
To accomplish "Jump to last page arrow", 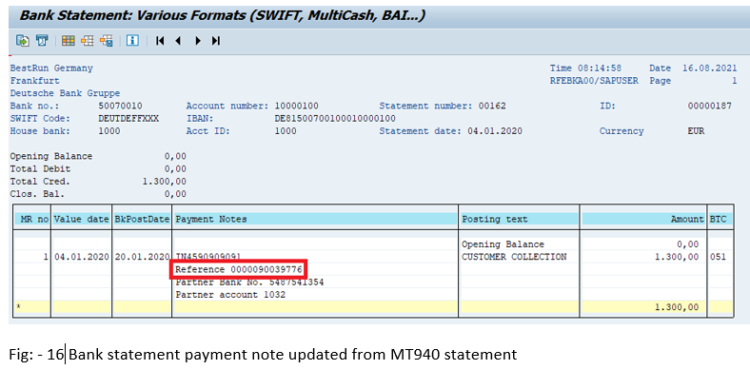I will (x=216, y=41).
